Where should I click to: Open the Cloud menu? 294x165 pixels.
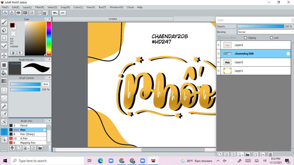130,7
